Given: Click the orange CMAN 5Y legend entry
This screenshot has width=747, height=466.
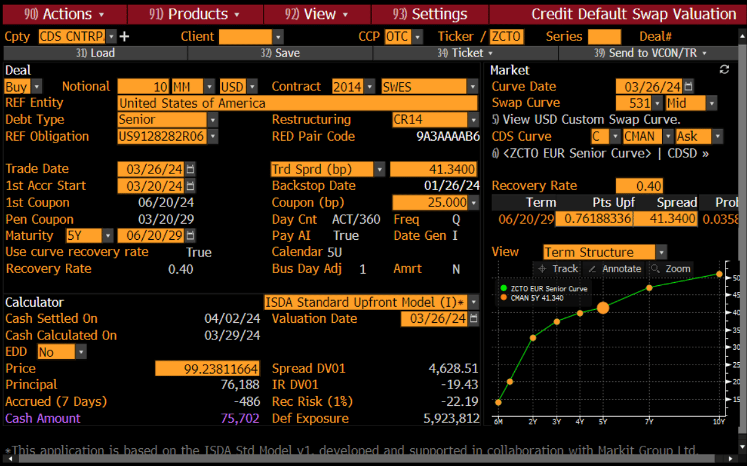Looking at the screenshot, I should pos(532,298).
